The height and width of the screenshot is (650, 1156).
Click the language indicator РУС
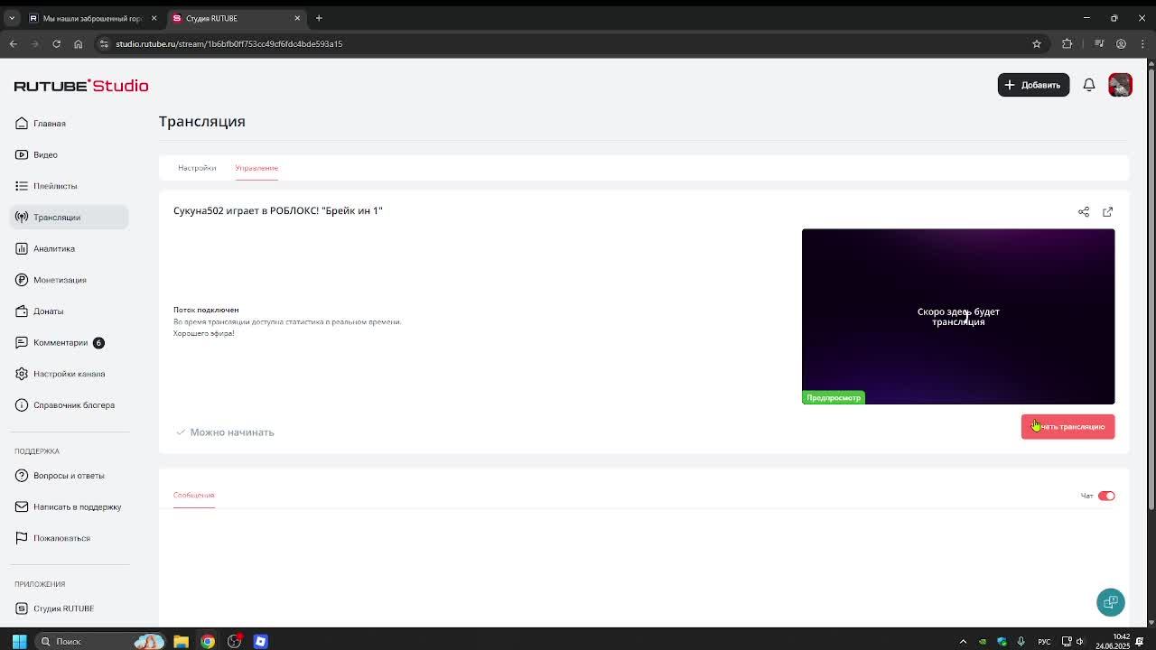(x=1044, y=642)
